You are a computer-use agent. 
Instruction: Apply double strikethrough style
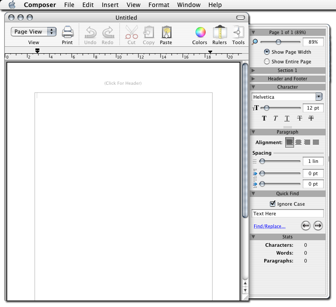pyautogui.click(x=311, y=118)
